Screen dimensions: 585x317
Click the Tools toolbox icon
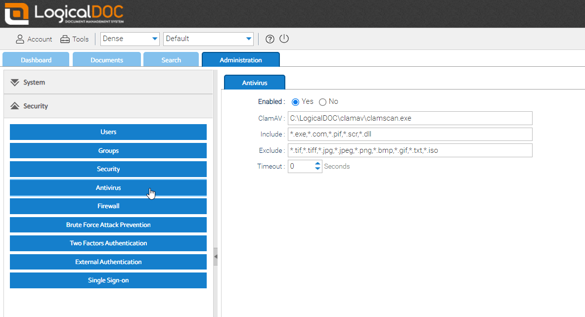tap(65, 39)
